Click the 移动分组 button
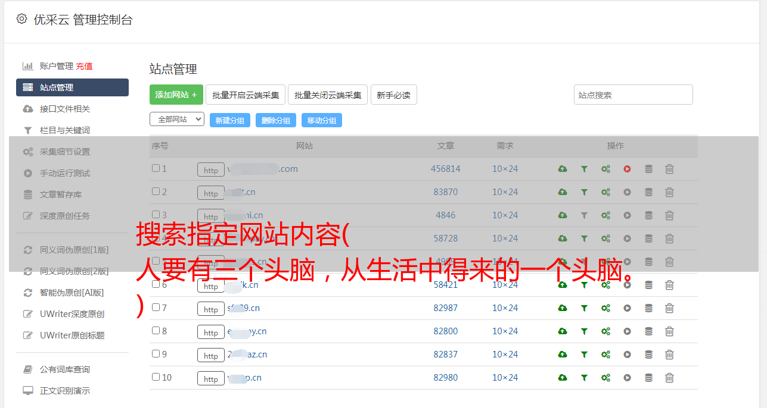This screenshot has width=767, height=408. [322, 120]
